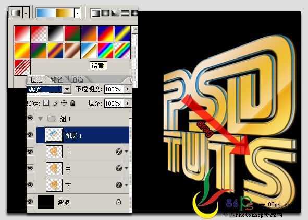The image size is (308, 220).
Task: Pick the orange yellow orange gradient swatch
Action: [22, 50]
